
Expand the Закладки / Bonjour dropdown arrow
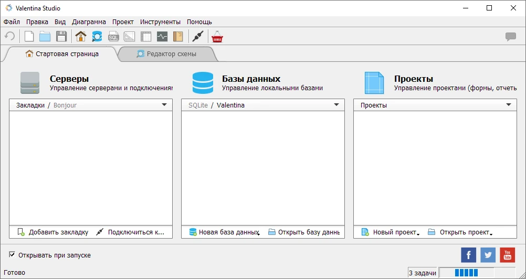[164, 105]
